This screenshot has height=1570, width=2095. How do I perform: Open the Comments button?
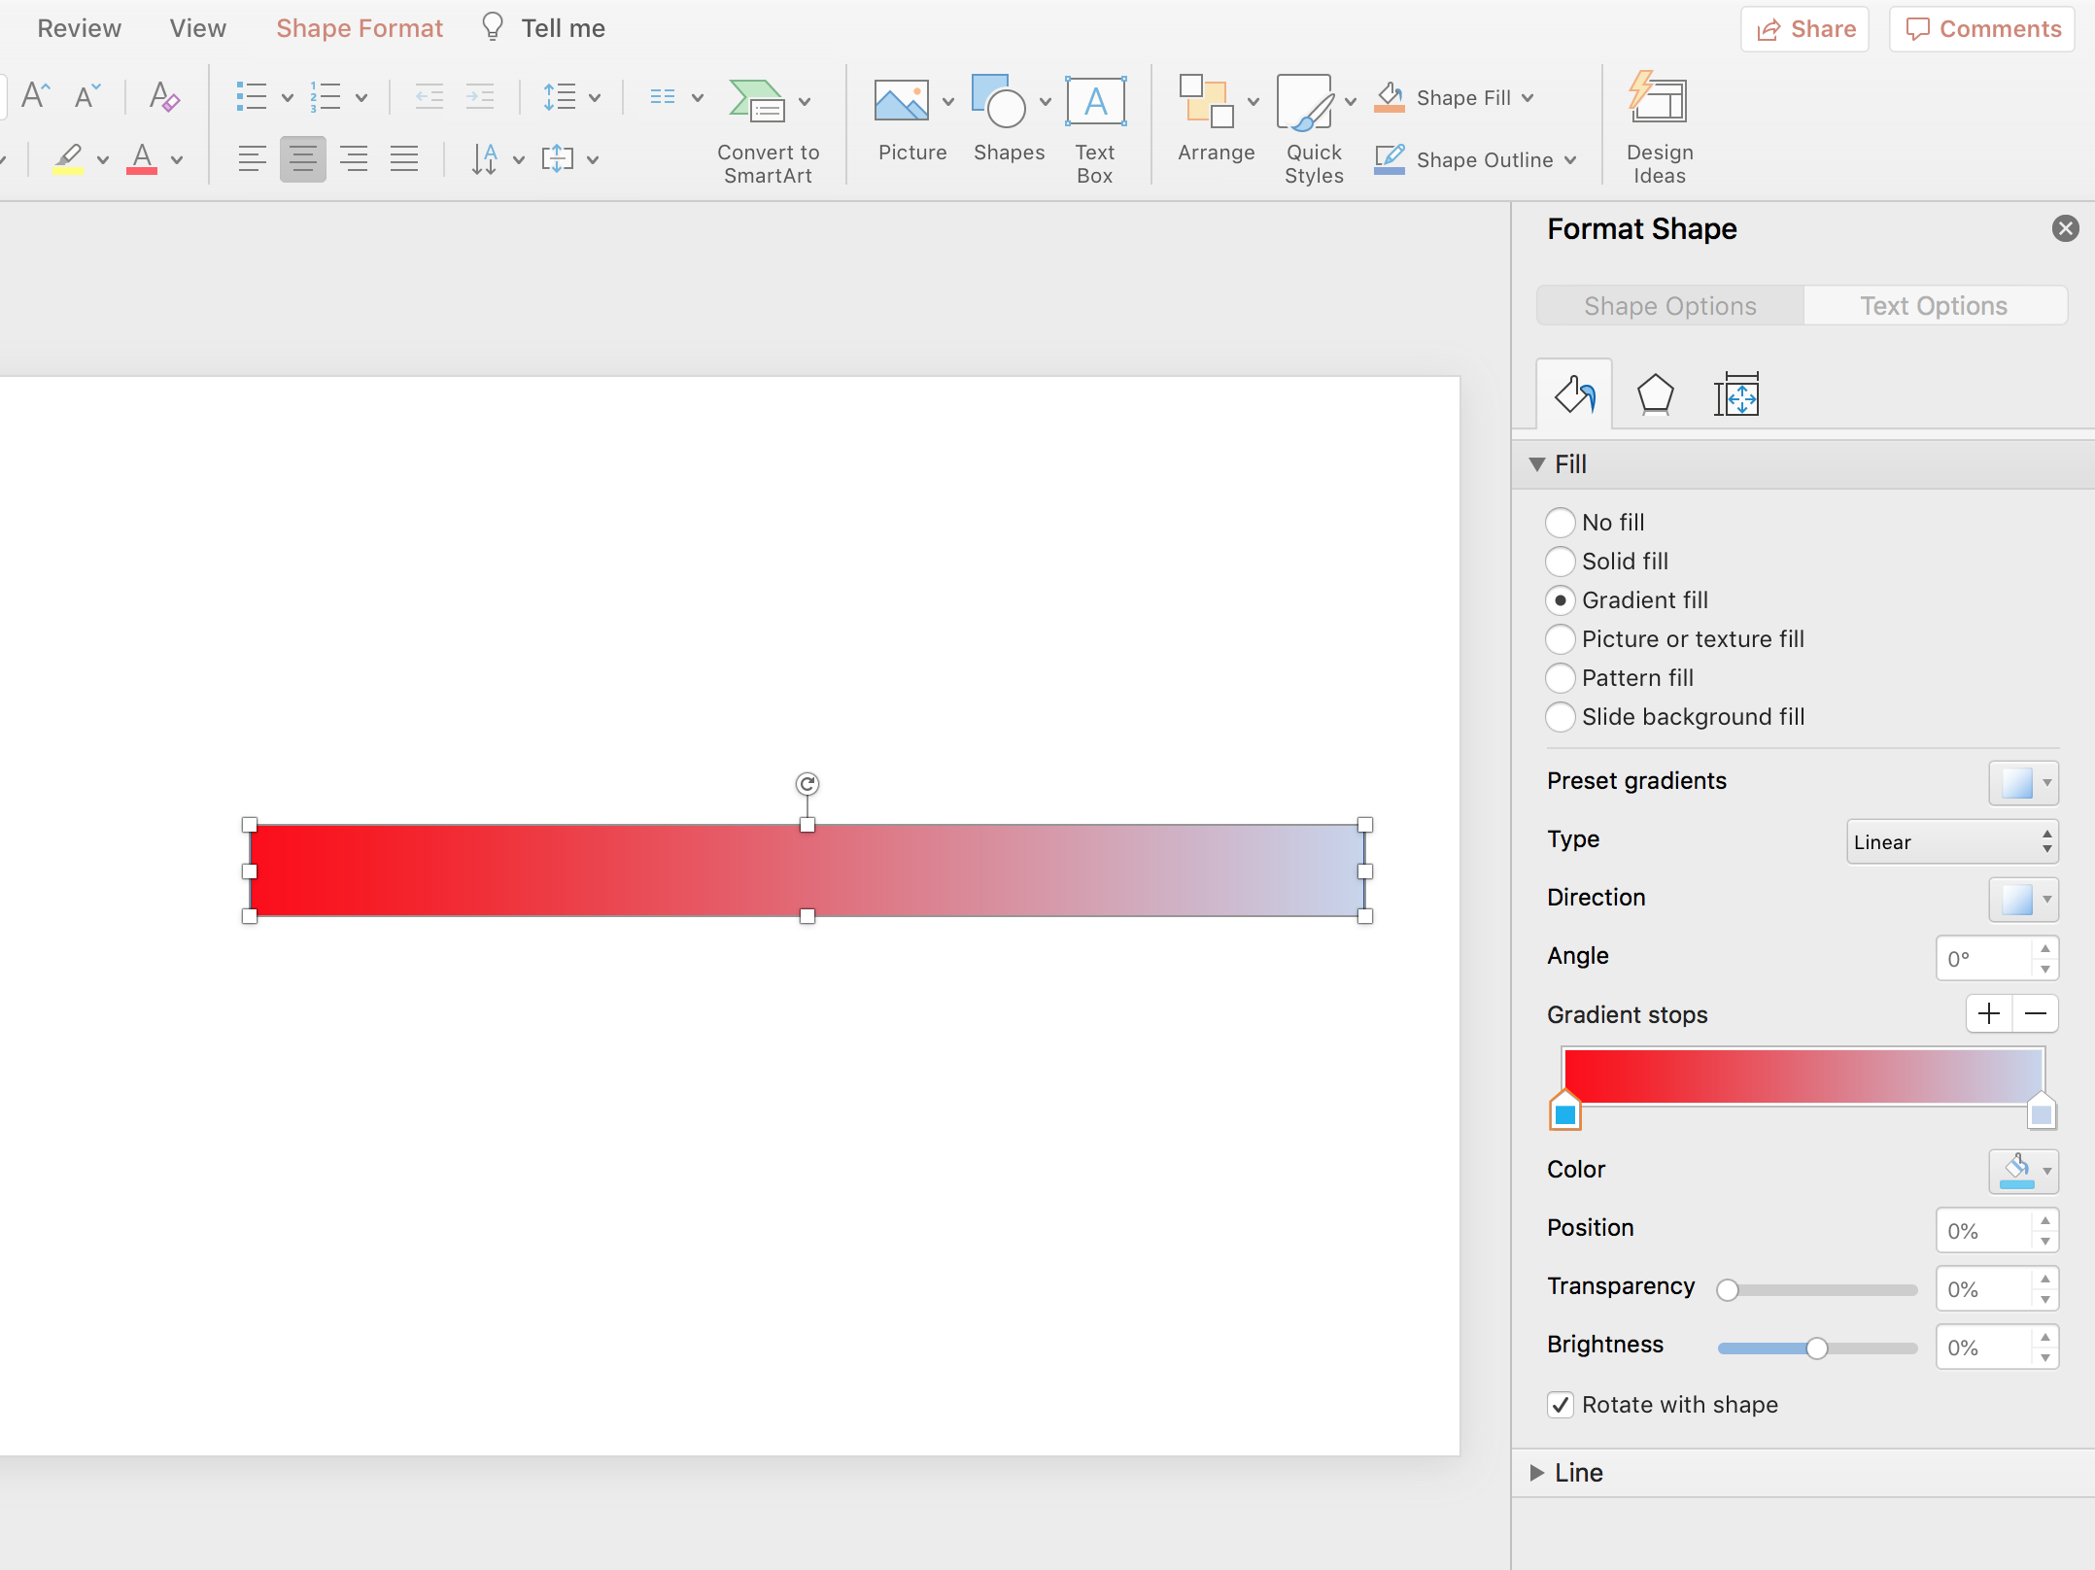click(1982, 29)
